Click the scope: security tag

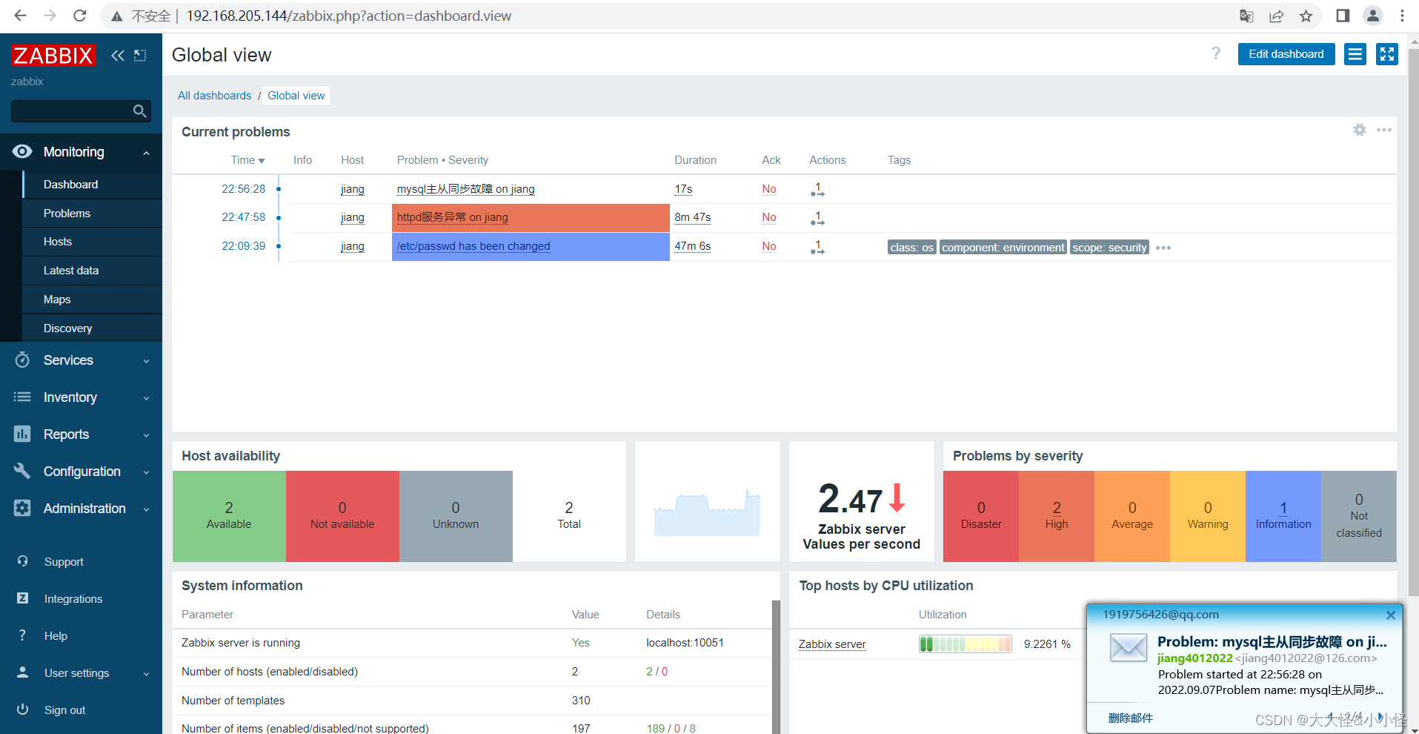pyautogui.click(x=1109, y=248)
